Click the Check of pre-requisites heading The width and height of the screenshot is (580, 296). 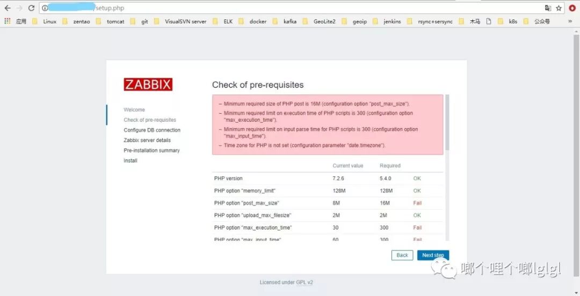258,85
